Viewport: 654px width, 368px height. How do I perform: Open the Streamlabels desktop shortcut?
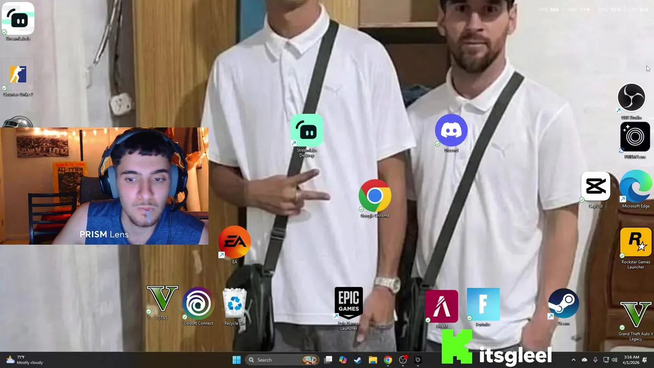tap(18, 21)
